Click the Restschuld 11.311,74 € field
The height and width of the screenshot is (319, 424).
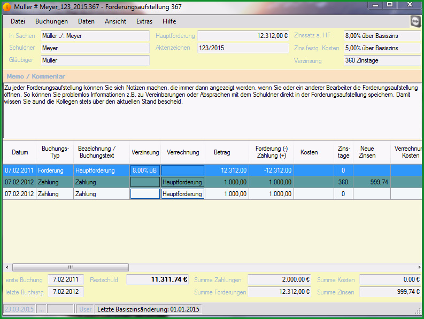[157, 279]
